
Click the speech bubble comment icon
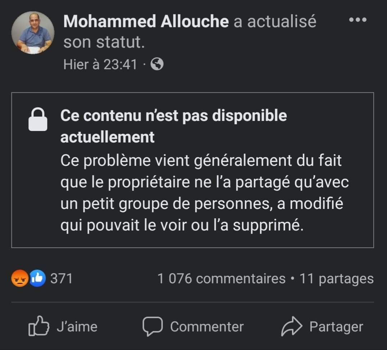pos(153,326)
